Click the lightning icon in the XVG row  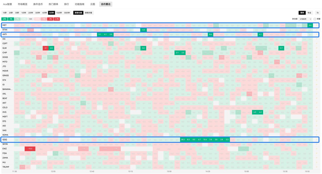pos(317,112)
